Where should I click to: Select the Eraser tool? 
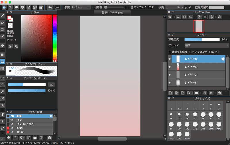pos(2,23)
